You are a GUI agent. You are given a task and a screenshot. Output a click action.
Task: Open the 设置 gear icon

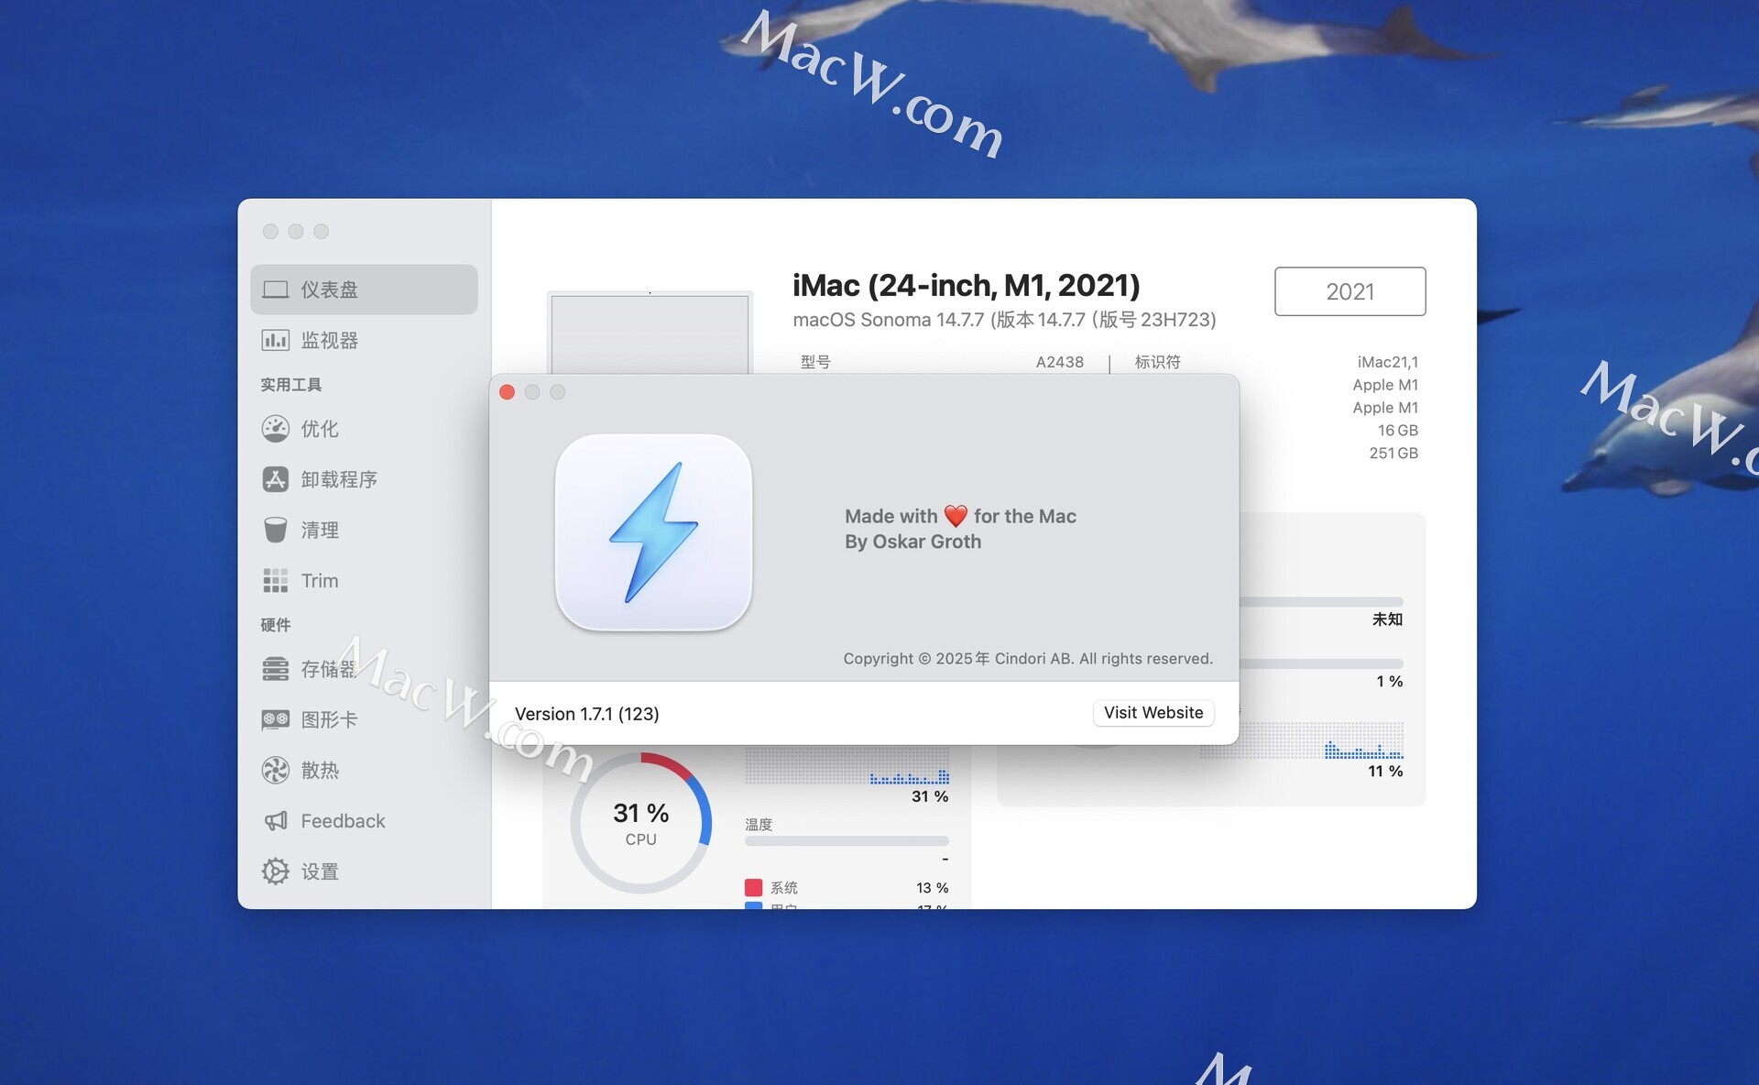click(275, 871)
